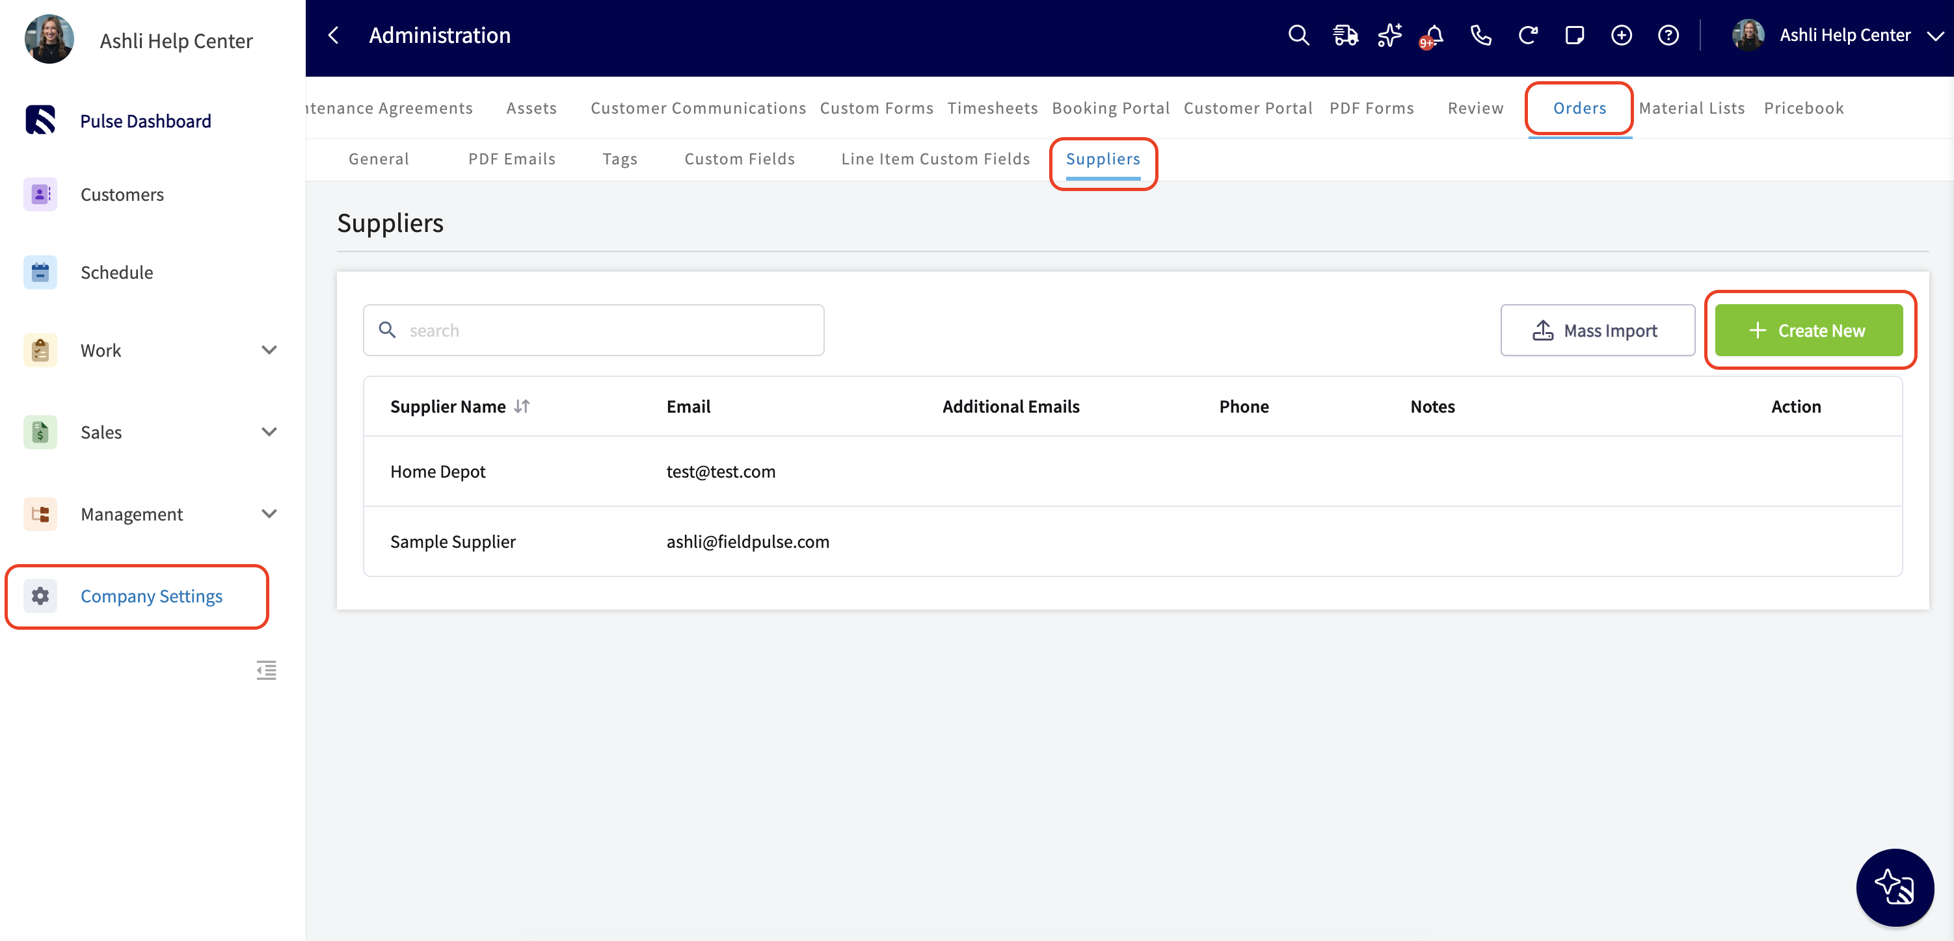Sort by Supplier Name arrows icon
Screen dimensions: 1954x941
[x=522, y=406]
